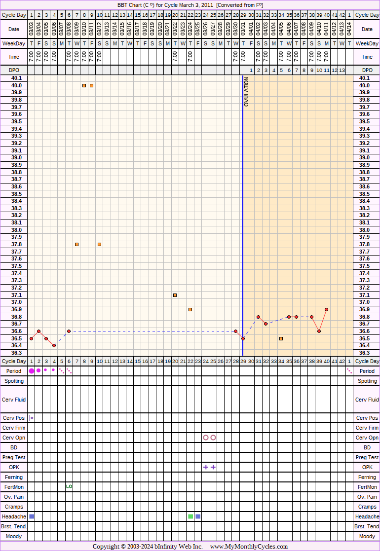
Task: Open the www.MyMonthlyCycles.com link
Action: point(249,547)
